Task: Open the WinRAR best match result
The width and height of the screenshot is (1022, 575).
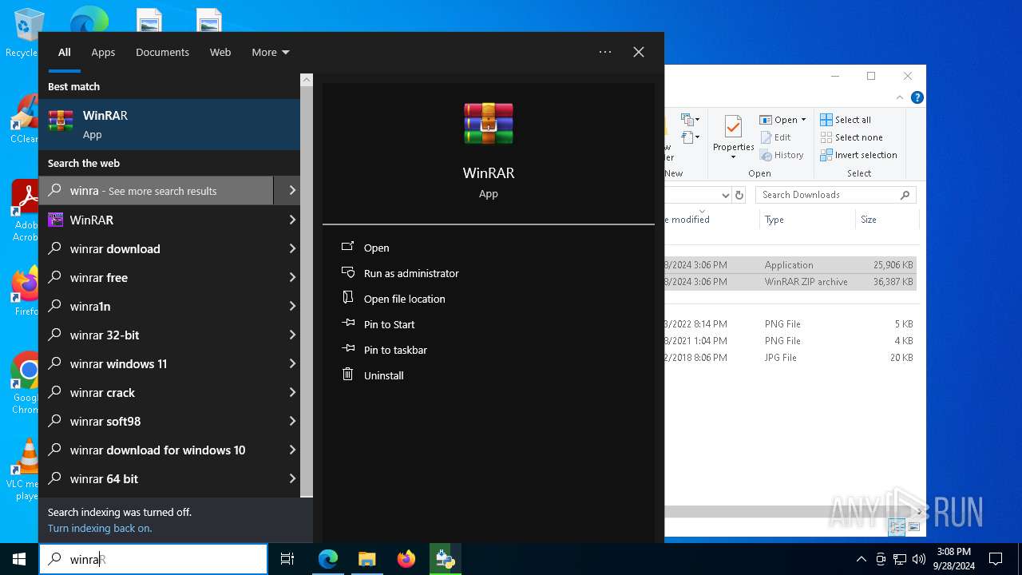Action: 169,125
